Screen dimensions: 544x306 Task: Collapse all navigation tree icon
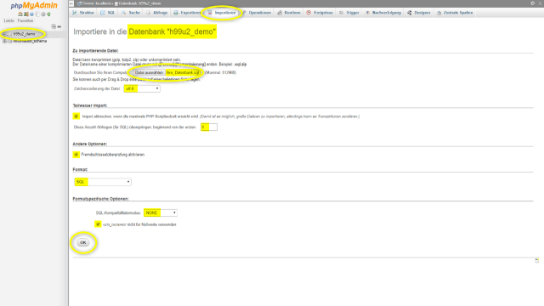click(54, 26)
